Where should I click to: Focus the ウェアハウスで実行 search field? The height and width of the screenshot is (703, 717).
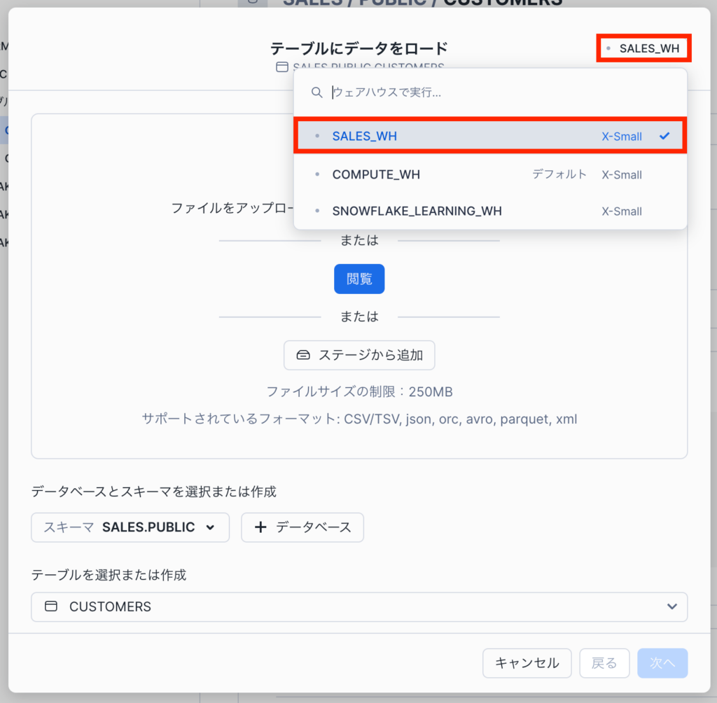pos(490,92)
